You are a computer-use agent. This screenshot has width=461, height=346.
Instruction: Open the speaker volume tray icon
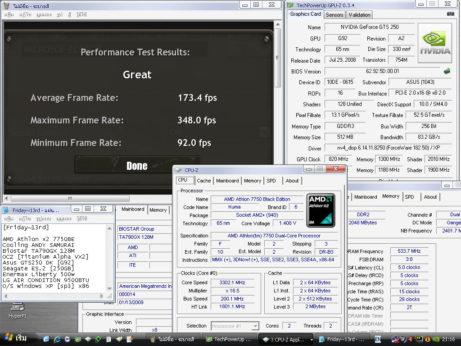click(x=411, y=340)
